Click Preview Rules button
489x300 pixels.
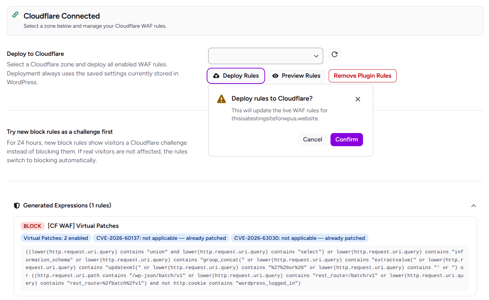[x=296, y=76]
